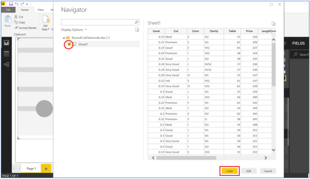310x179 pixels.
Task: Click the Redo arrow icon
Action: (22, 4)
